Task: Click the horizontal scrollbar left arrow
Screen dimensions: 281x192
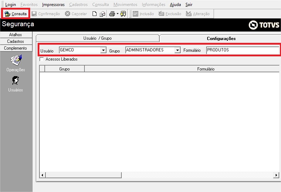Action: 42,175
